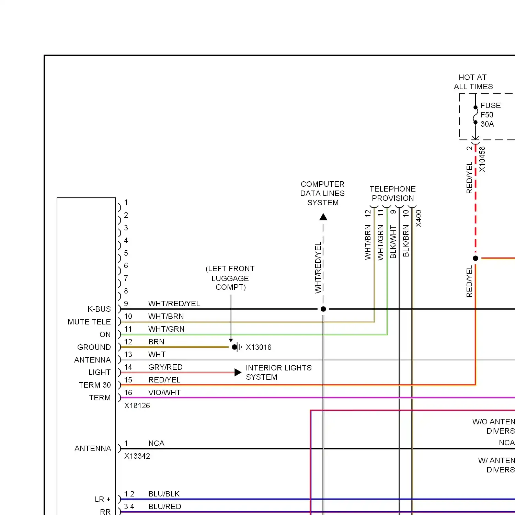
Task: Select the WHT wire label at pin 13
Action: [x=157, y=354]
